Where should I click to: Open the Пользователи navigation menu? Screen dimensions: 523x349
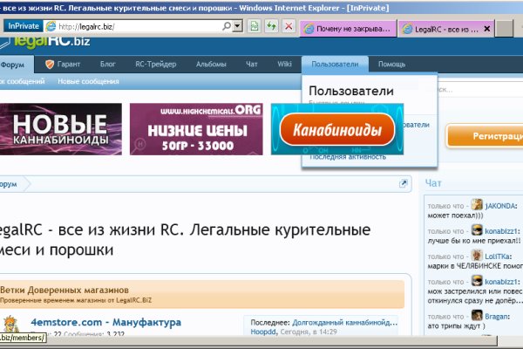click(x=335, y=65)
